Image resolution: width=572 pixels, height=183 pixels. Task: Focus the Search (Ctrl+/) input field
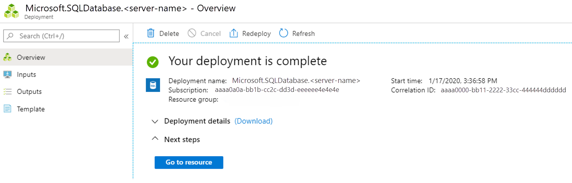tap(62, 36)
